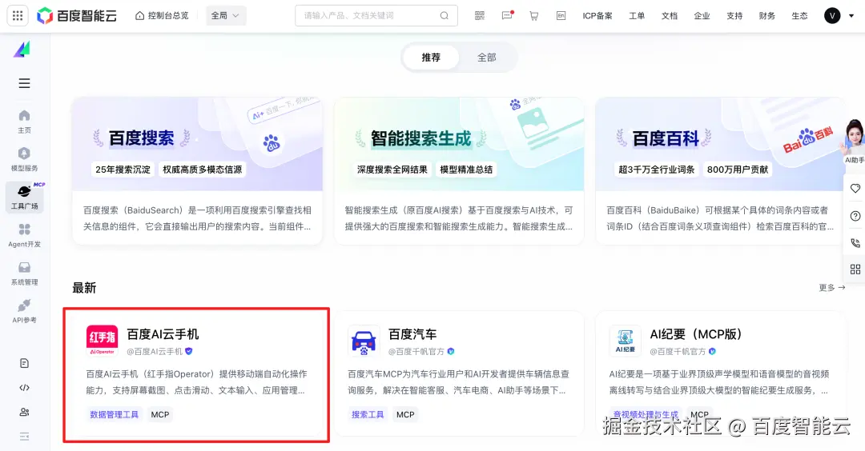Open 系统管理 in the sidebar
The image size is (865, 451).
[24, 273]
